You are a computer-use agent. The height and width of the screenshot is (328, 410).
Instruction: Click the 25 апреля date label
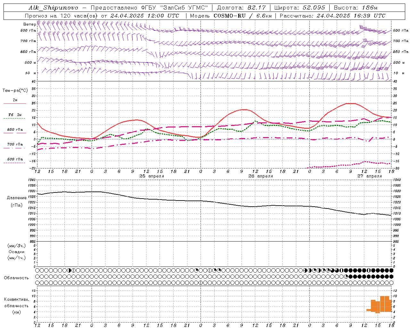(x=152, y=176)
